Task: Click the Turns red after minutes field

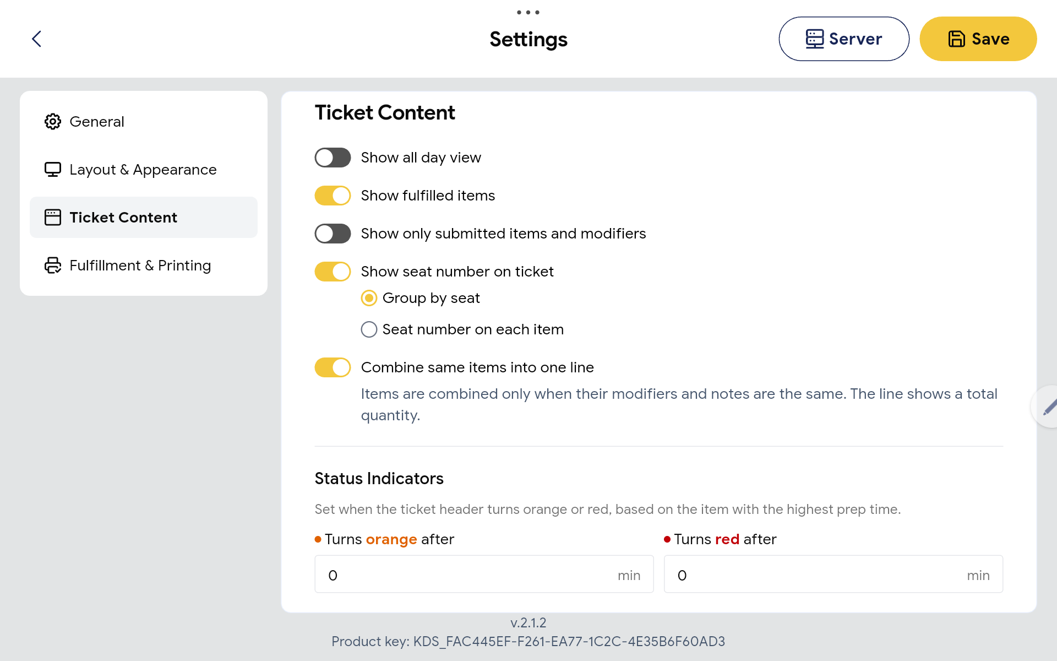Action: (x=833, y=574)
